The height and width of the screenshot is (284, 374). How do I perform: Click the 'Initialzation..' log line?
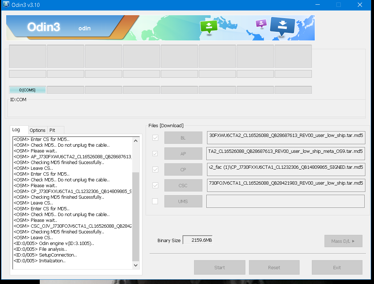coord(39,261)
